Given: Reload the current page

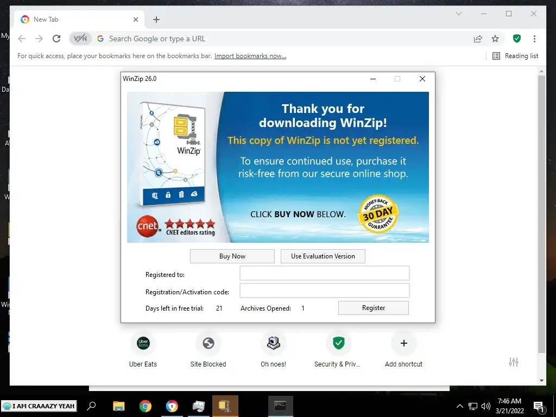Looking at the screenshot, I should point(56,39).
